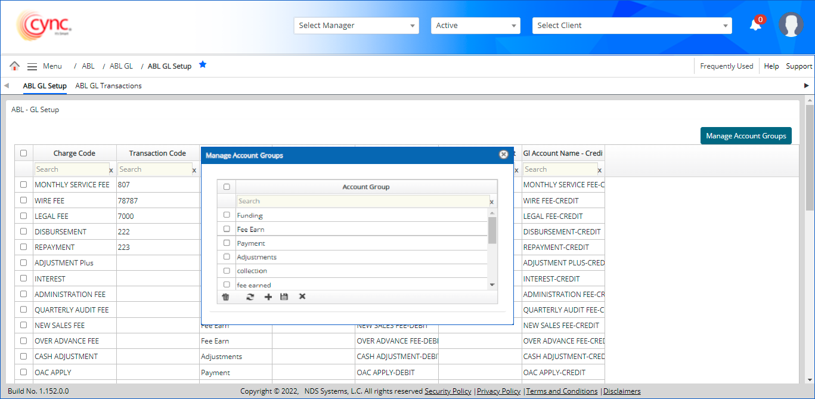This screenshot has height=399, width=815.
Task: Toggle the Adjustments account group checkbox
Action: point(227,256)
